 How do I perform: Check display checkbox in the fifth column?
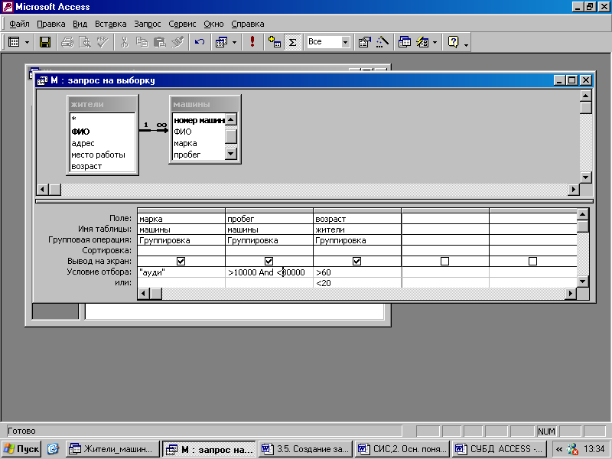click(532, 261)
